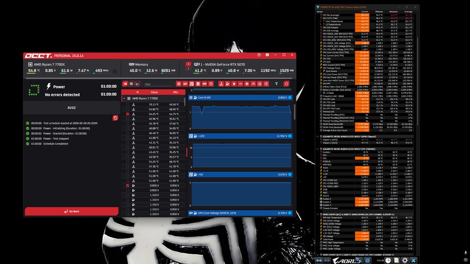Sort sensor table by Value column

coord(154,92)
